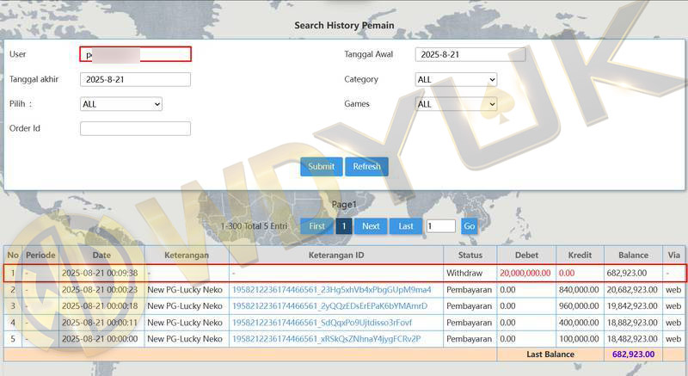
Task: Select page 1 in pagination
Action: click(x=344, y=226)
